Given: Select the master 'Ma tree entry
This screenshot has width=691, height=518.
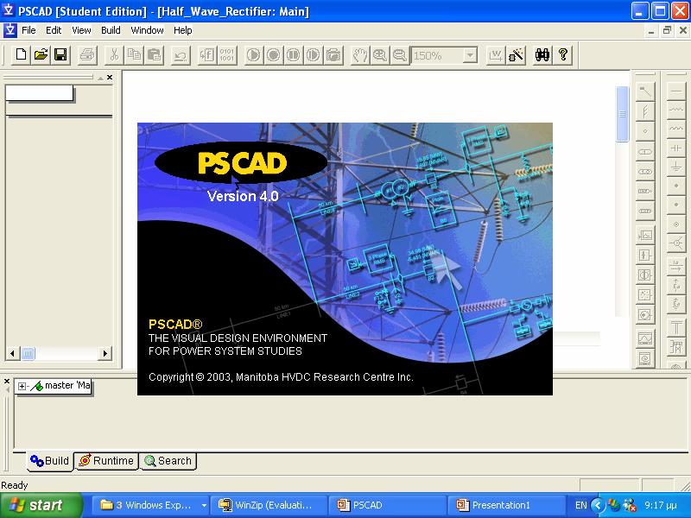Looking at the screenshot, I should pyautogui.click(x=67, y=385).
